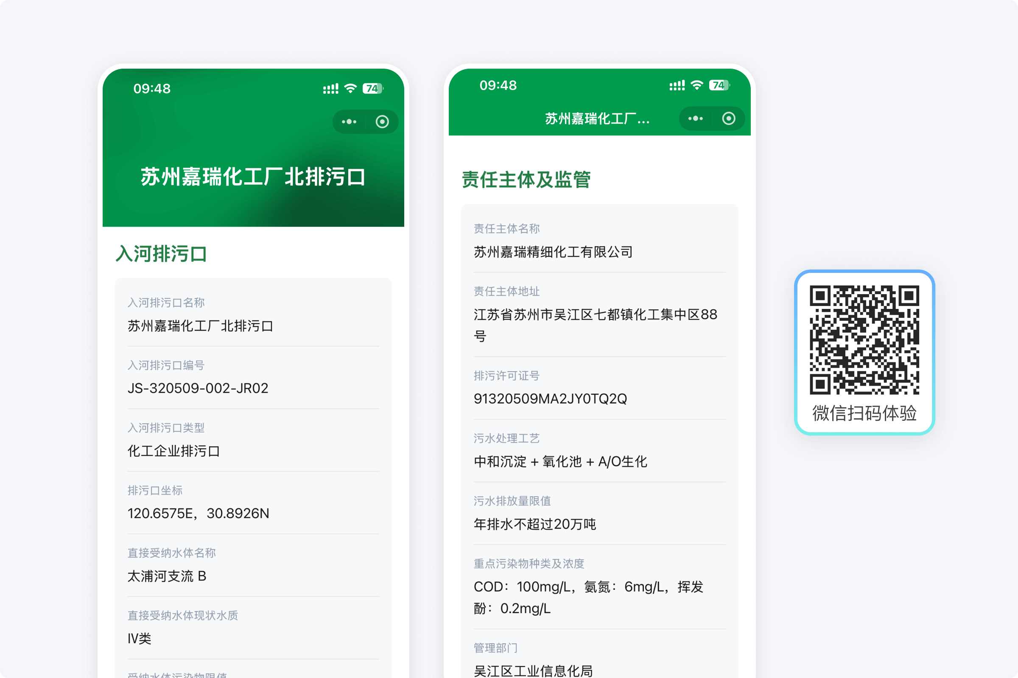Select the pollutant values starting COD：100mg/L
This screenshot has width=1018, height=678.
tap(589, 597)
